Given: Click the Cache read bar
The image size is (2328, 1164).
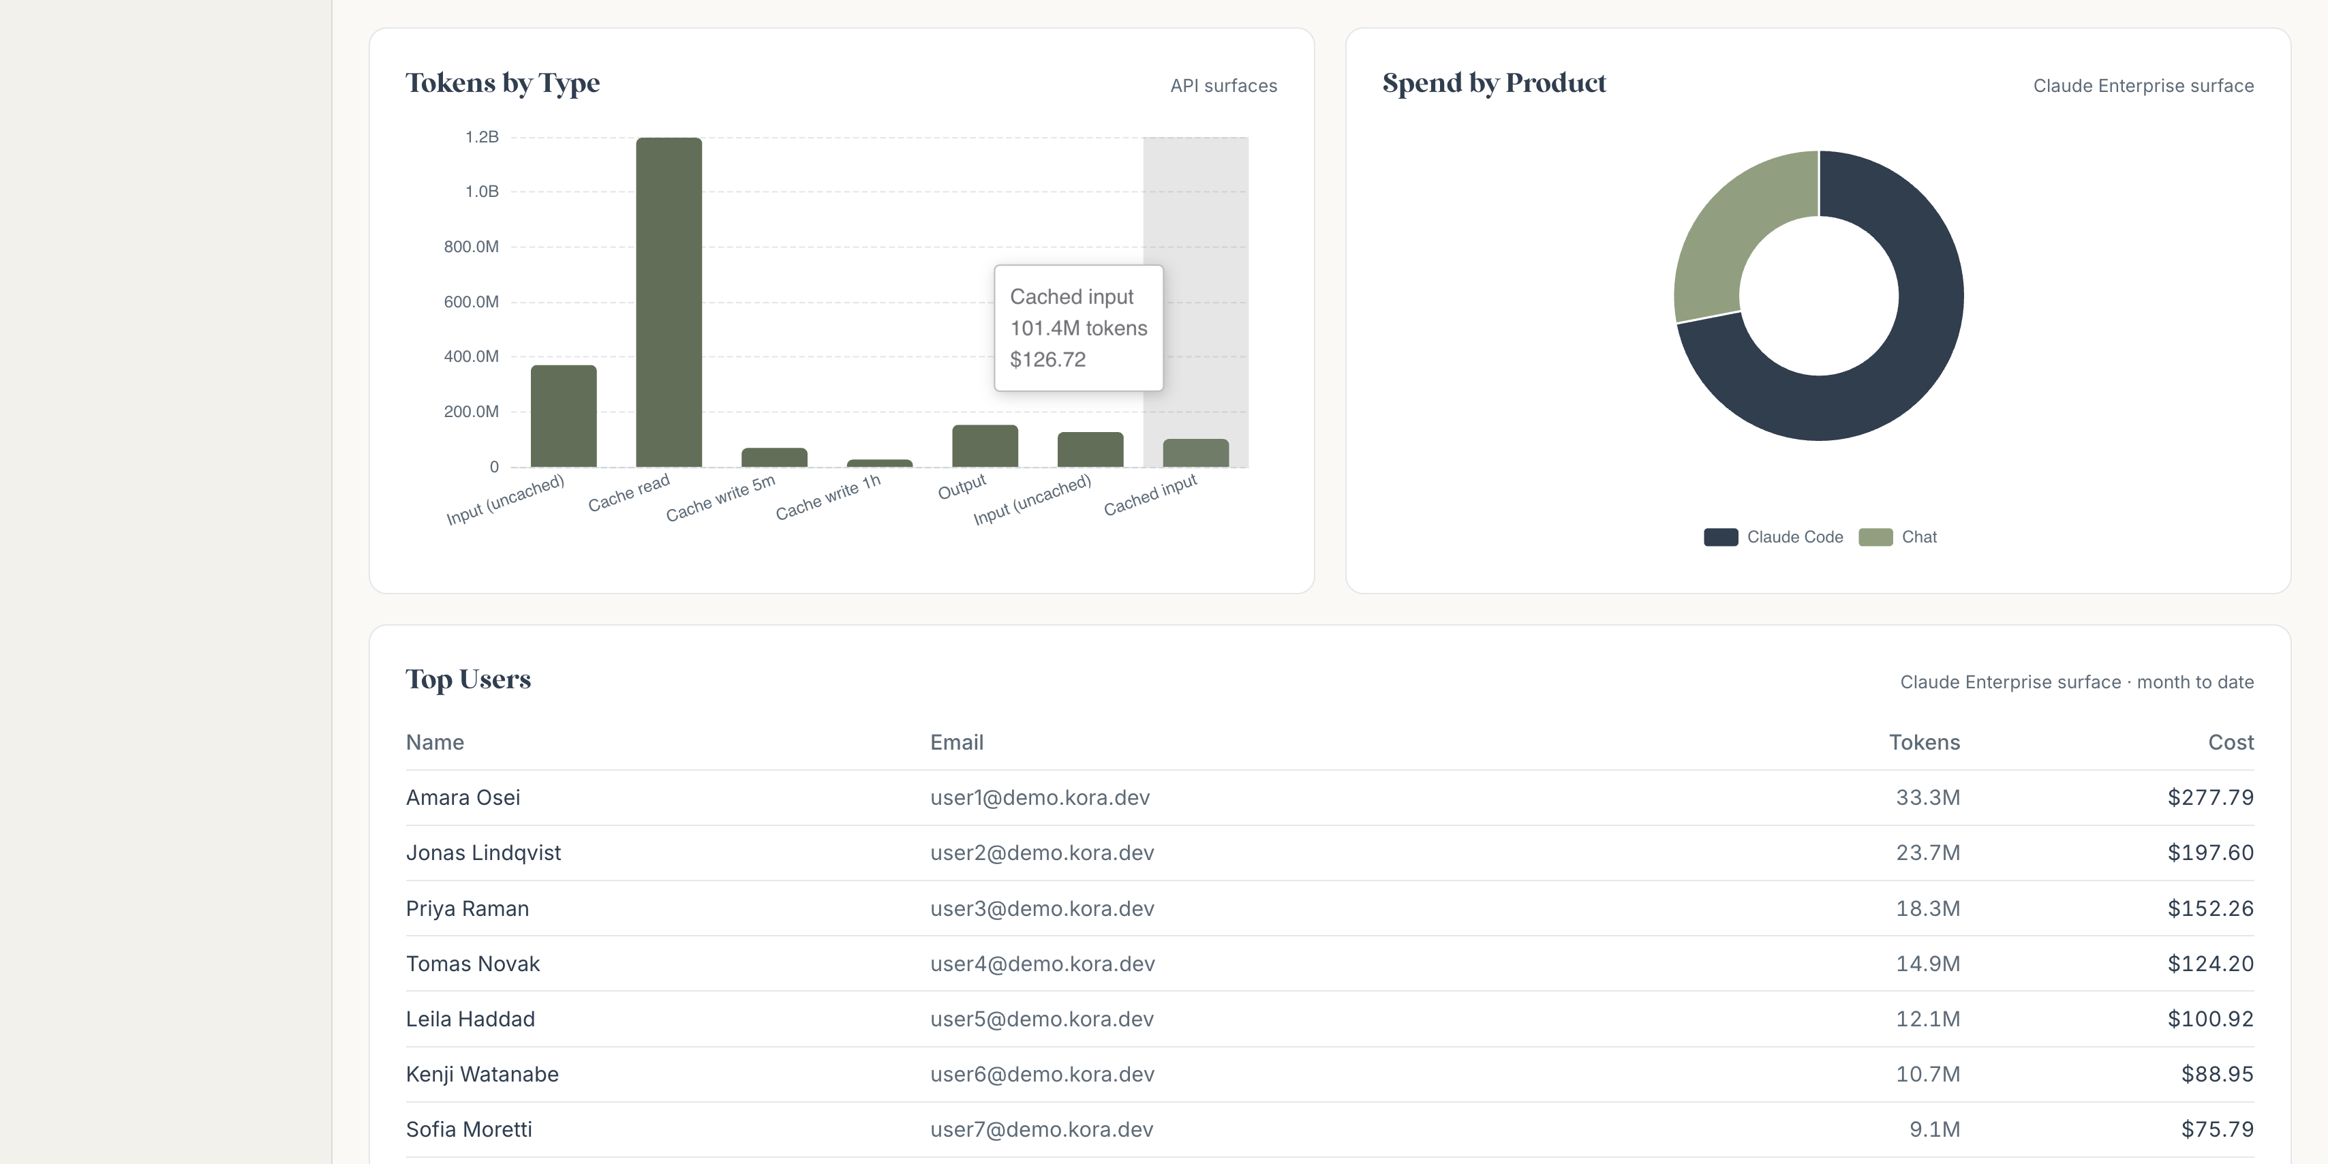Looking at the screenshot, I should (x=669, y=302).
